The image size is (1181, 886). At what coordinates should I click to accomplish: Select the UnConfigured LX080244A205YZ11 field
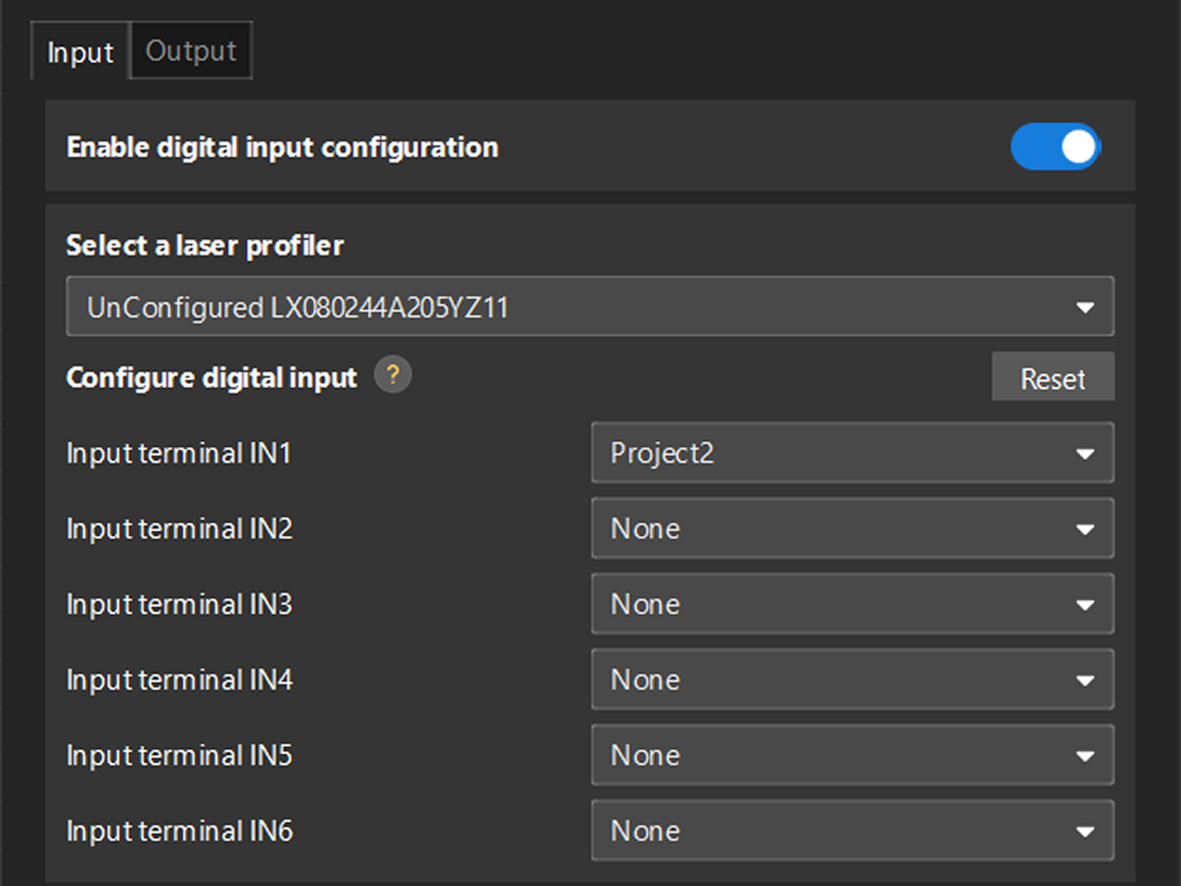click(590, 306)
